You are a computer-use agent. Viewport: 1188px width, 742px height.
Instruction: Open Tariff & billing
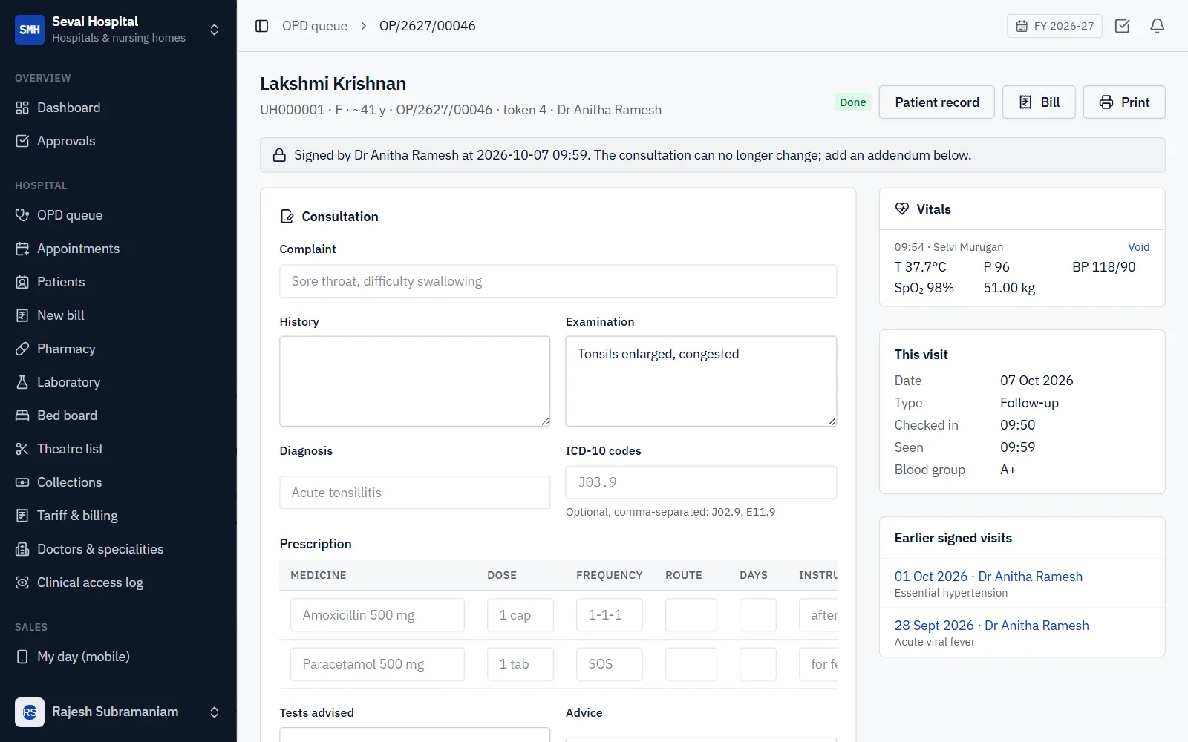point(118,516)
